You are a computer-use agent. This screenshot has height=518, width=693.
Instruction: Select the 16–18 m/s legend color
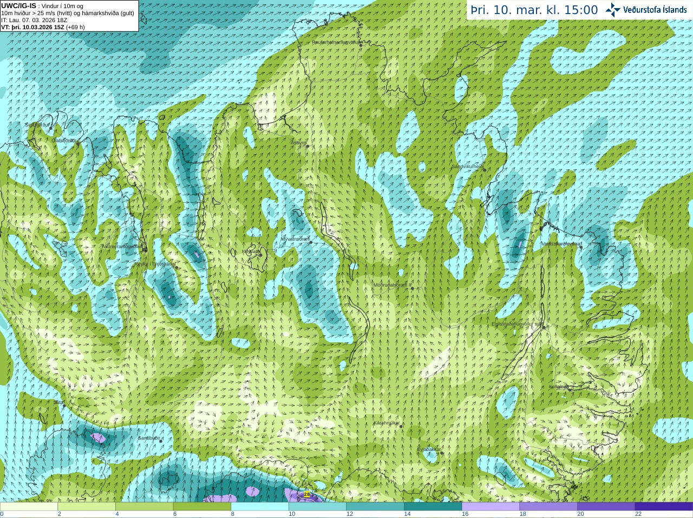[491, 507]
